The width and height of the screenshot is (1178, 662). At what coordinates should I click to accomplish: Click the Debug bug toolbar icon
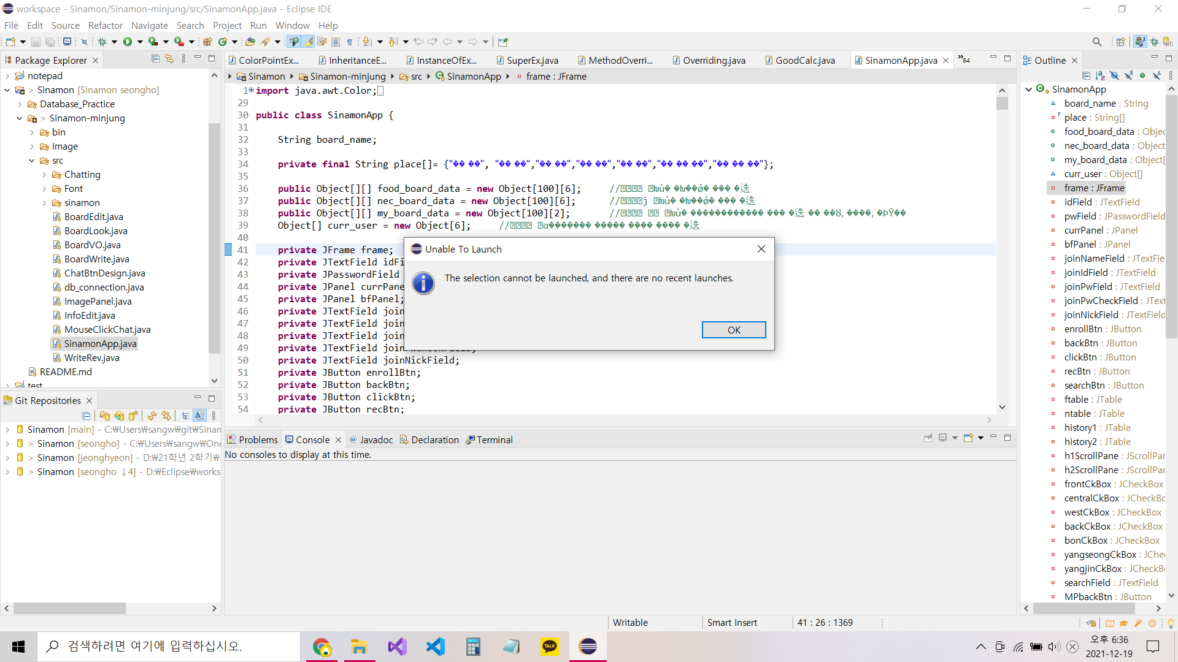102,42
